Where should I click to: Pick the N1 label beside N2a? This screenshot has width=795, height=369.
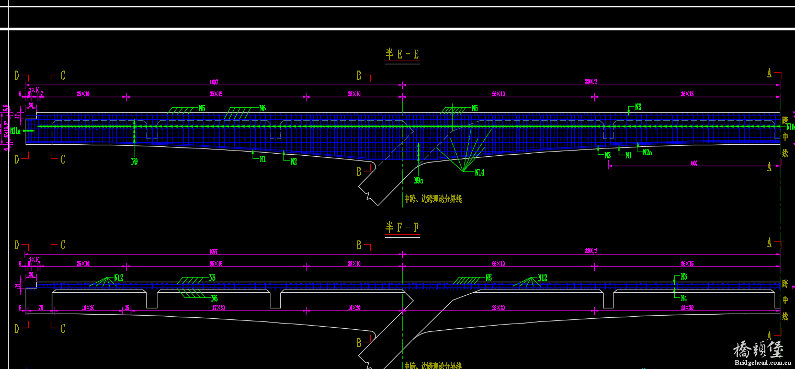point(629,155)
